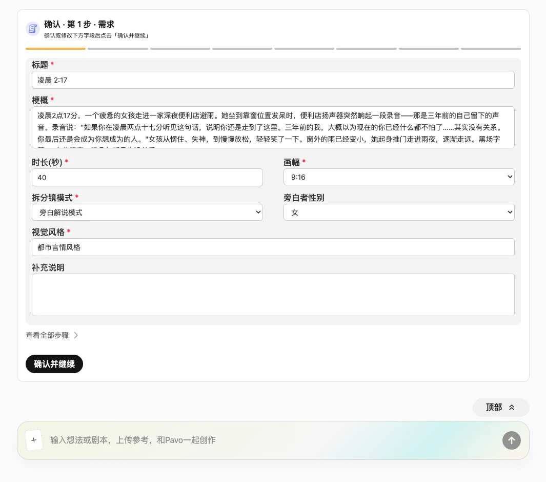
Task: Focus the 时长(秒) field showing 40
Action: coord(147,177)
